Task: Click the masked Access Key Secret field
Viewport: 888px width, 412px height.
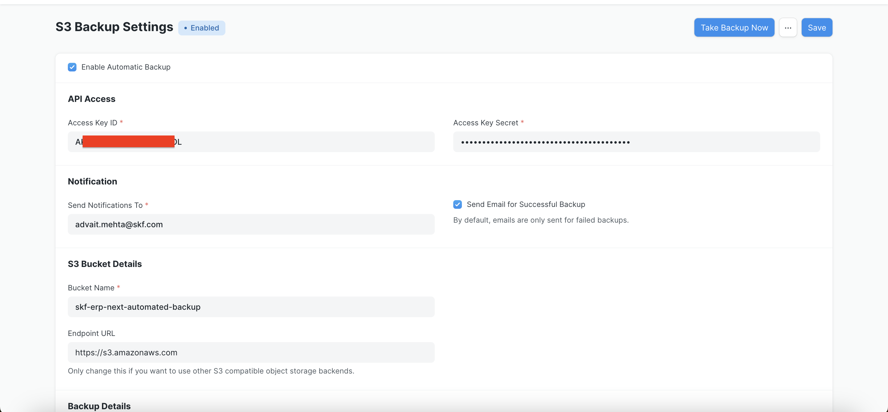Action: (x=636, y=142)
